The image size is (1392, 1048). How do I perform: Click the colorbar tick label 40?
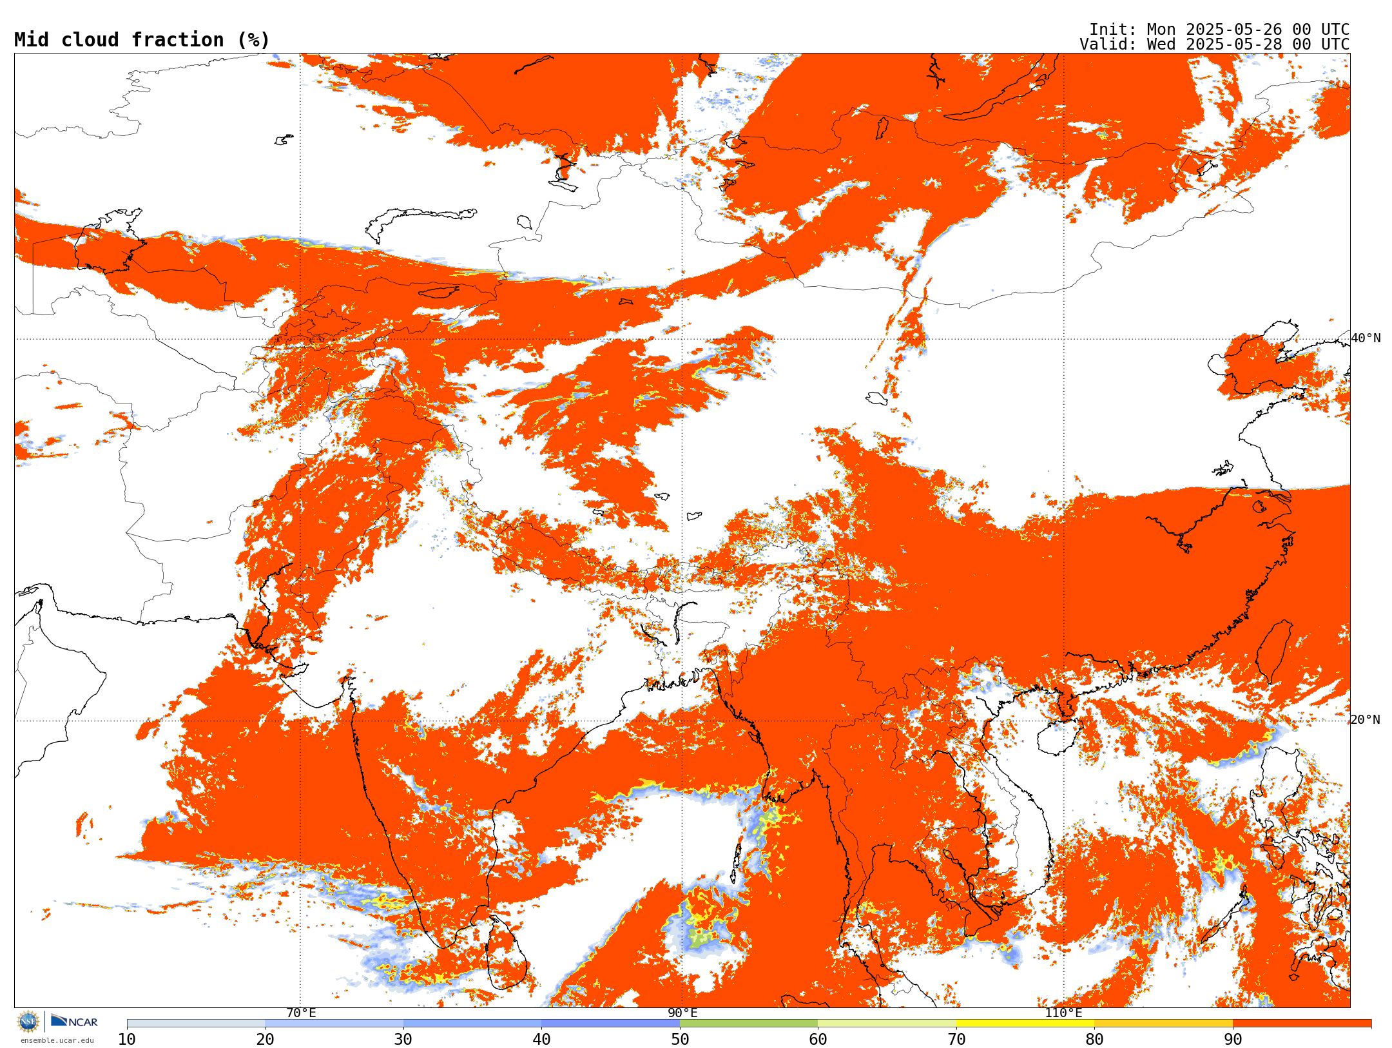tap(541, 1040)
